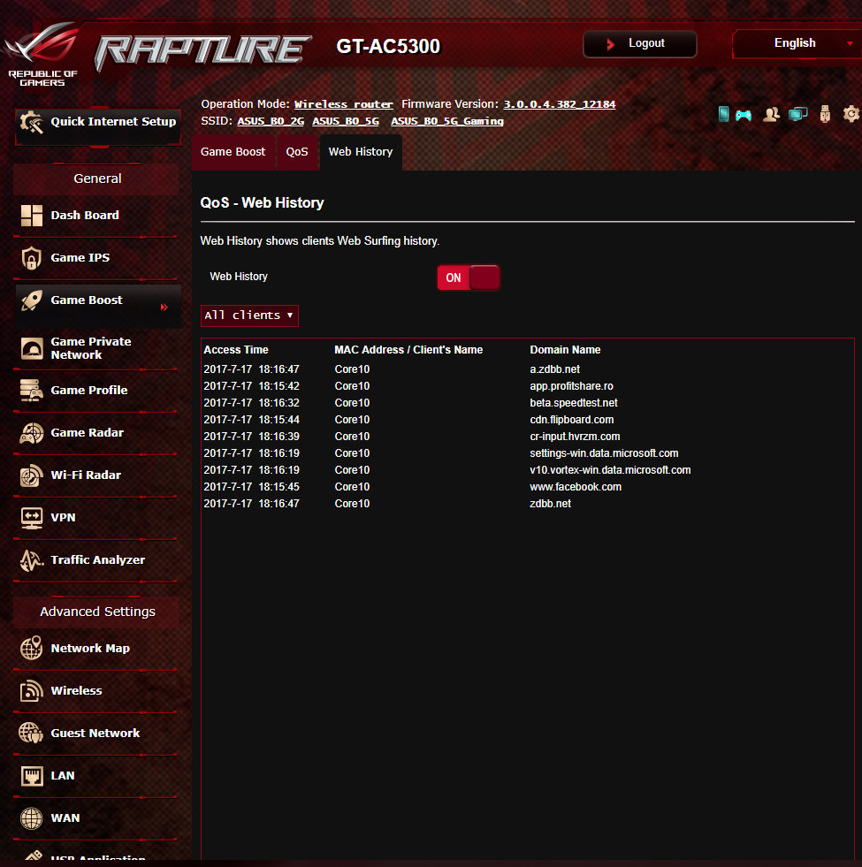Switch to the Game Boost tab

[x=233, y=152]
